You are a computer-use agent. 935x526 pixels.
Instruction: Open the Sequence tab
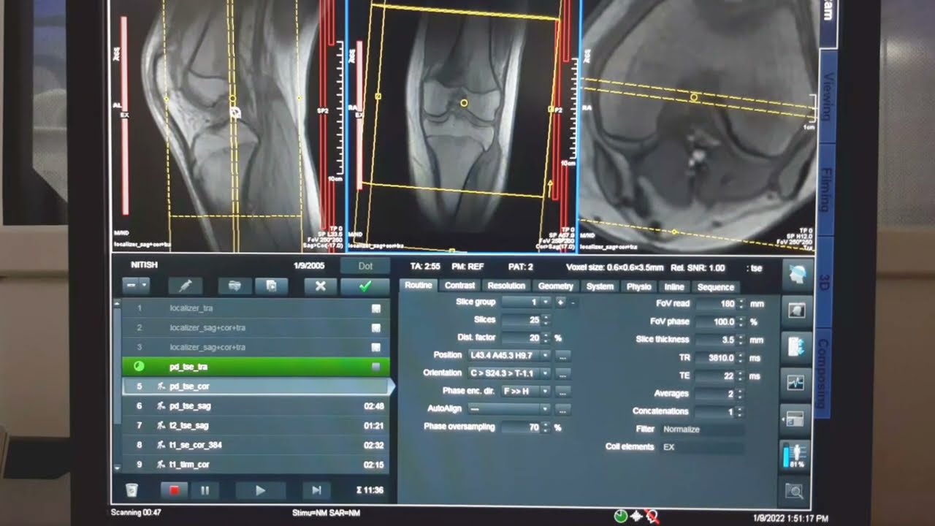point(715,287)
